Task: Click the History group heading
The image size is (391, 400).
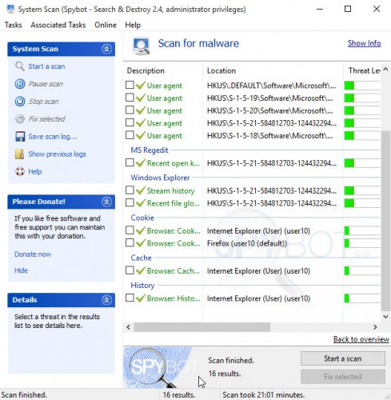Action: 142,286
